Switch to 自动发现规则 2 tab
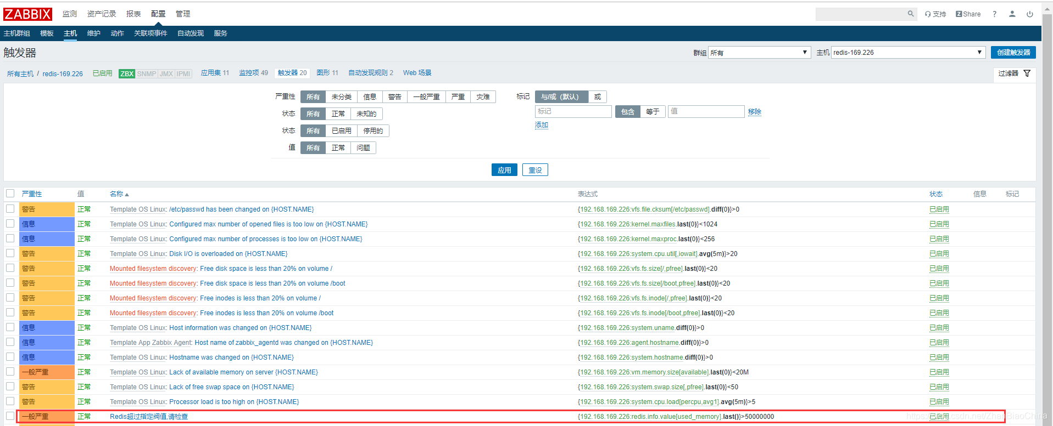This screenshot has height=426, width=1053. tap(371, 73)
